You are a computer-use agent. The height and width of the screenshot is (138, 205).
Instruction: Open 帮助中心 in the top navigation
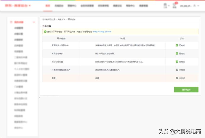(x=130, y=6)
